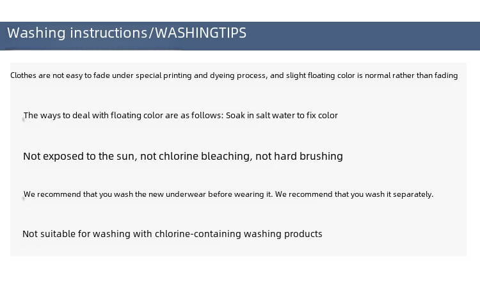Click the word "instructions" in the header
The width and height of the screenshot is (480, 285).
(x=109, y=33)
